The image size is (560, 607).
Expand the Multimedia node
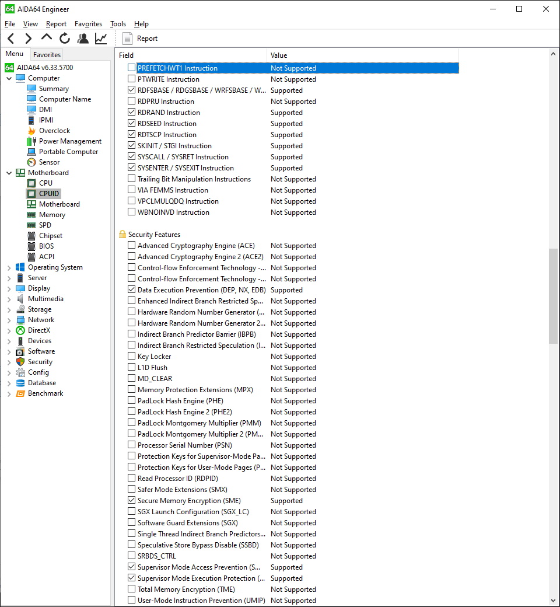coord(9,299)
